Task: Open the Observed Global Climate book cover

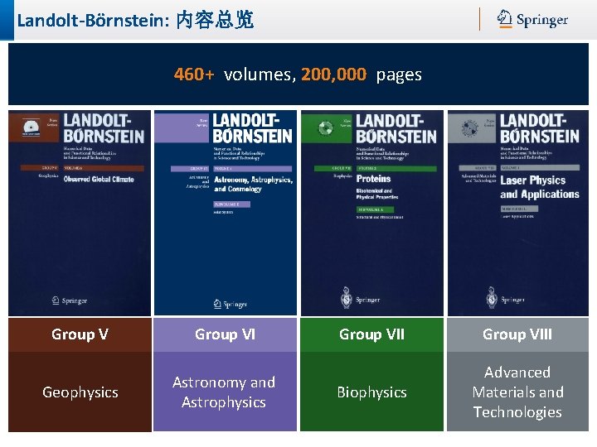Action: point(80,213)
